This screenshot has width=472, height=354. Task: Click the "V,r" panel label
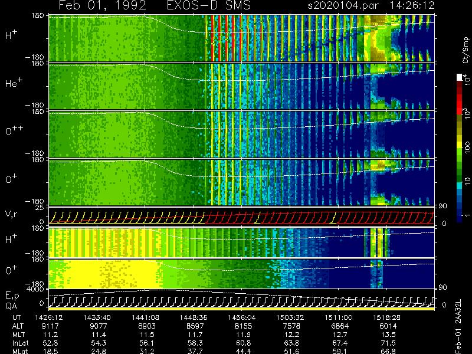[x=12, y=215]
